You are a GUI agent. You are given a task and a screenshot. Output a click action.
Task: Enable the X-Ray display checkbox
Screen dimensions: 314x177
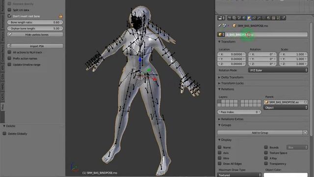point(266,158)
